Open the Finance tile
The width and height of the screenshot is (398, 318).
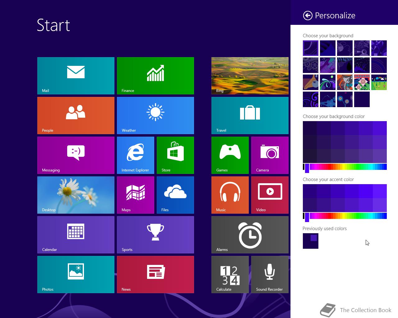click(155, 76)
